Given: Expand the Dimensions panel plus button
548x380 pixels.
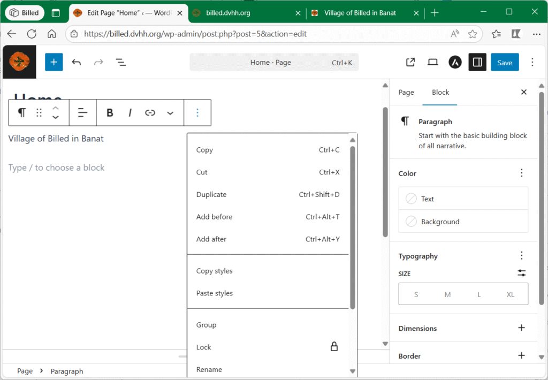Looking at the screenshot, I should tap(521, 328).
